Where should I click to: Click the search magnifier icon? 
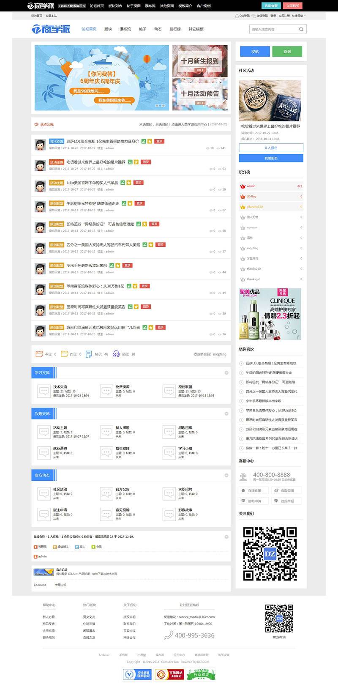[x=301, y=29]
